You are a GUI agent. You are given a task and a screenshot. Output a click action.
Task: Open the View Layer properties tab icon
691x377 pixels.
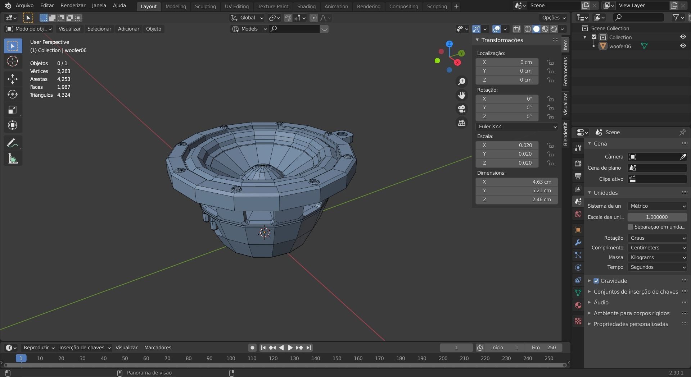(578, 189)
